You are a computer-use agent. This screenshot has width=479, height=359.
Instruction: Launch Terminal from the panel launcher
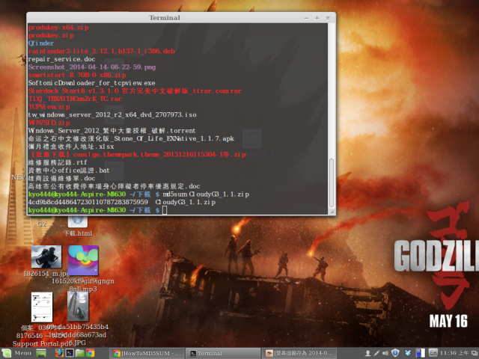[70, 353]
